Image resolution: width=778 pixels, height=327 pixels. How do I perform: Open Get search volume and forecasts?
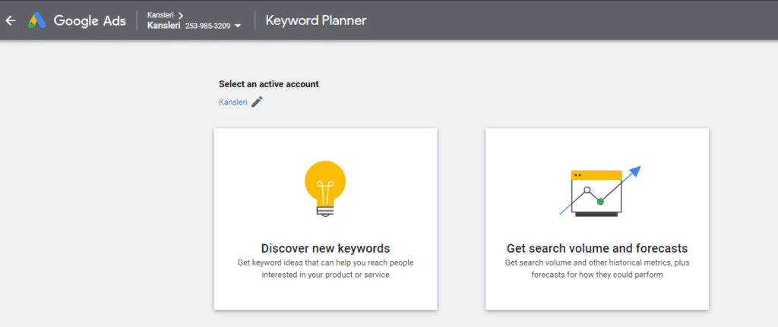click(597, 248)
